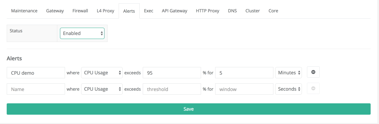
Task: Open the Status Enabled dropdown
Action: pos(82,33)
